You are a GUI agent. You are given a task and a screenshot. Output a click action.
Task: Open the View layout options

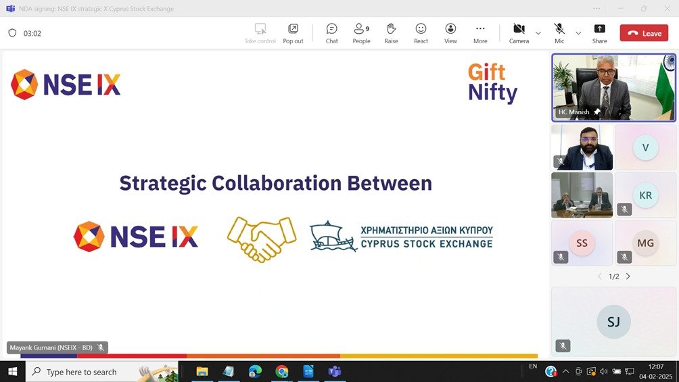click(450, 33)
